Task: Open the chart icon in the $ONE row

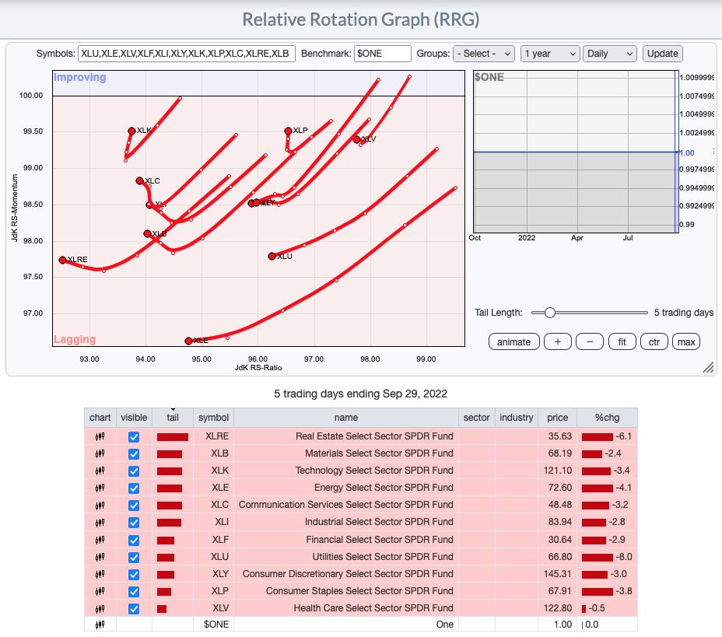Action: pyautogui.click(x=100, y=625)
